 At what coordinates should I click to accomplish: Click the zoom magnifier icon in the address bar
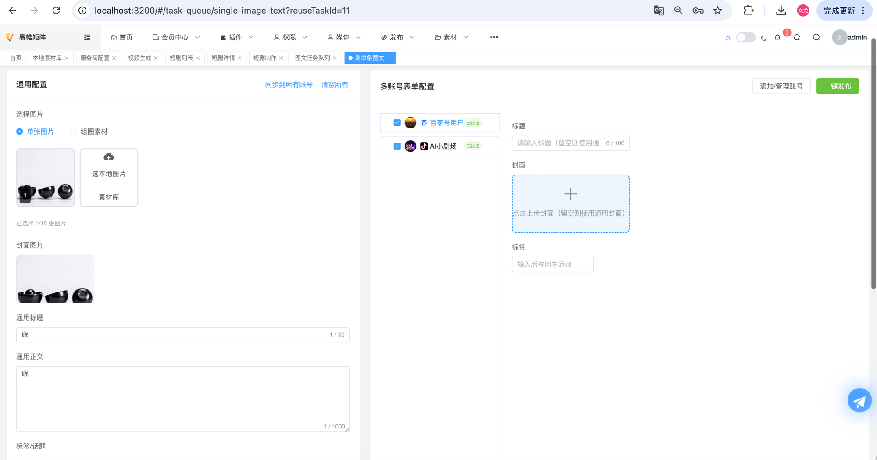point(678,11)
